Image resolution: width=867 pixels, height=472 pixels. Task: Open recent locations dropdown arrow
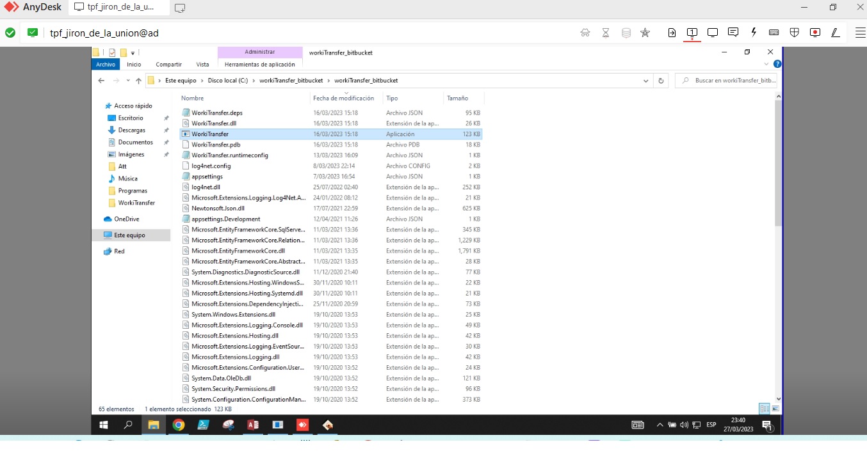click(127, 81)
